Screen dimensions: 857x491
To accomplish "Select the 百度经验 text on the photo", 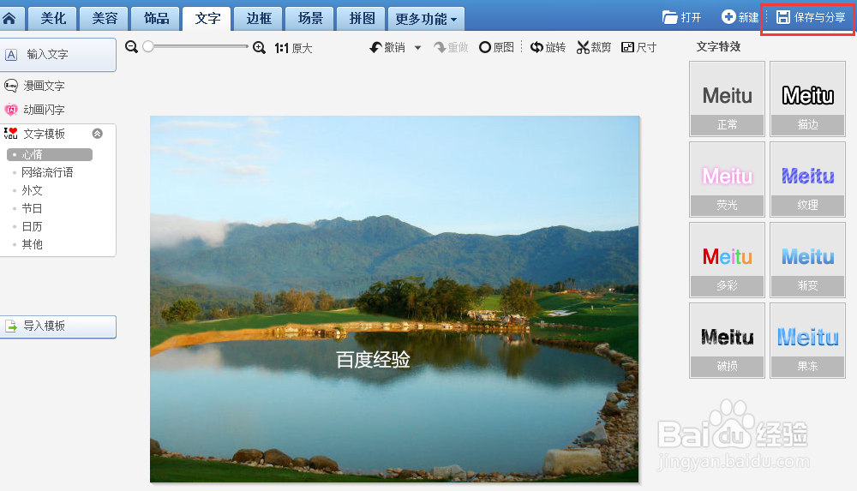I will coord(374,360).
